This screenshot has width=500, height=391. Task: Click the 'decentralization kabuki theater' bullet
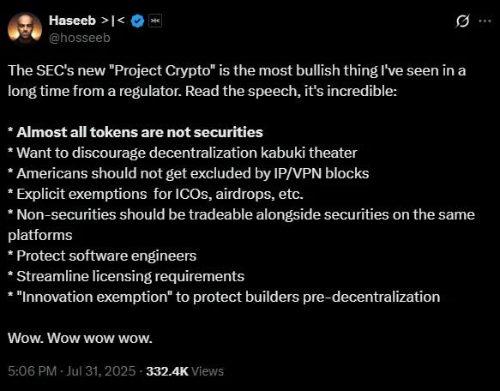tap(183, 153)
